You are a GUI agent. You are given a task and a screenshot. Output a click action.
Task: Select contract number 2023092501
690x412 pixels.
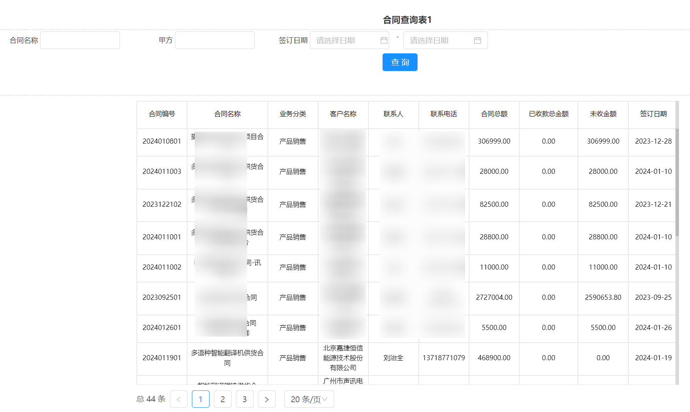(162, 297)
